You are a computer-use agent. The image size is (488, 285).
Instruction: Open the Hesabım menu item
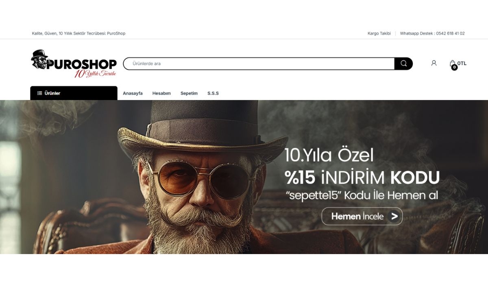tap(161, 93)
